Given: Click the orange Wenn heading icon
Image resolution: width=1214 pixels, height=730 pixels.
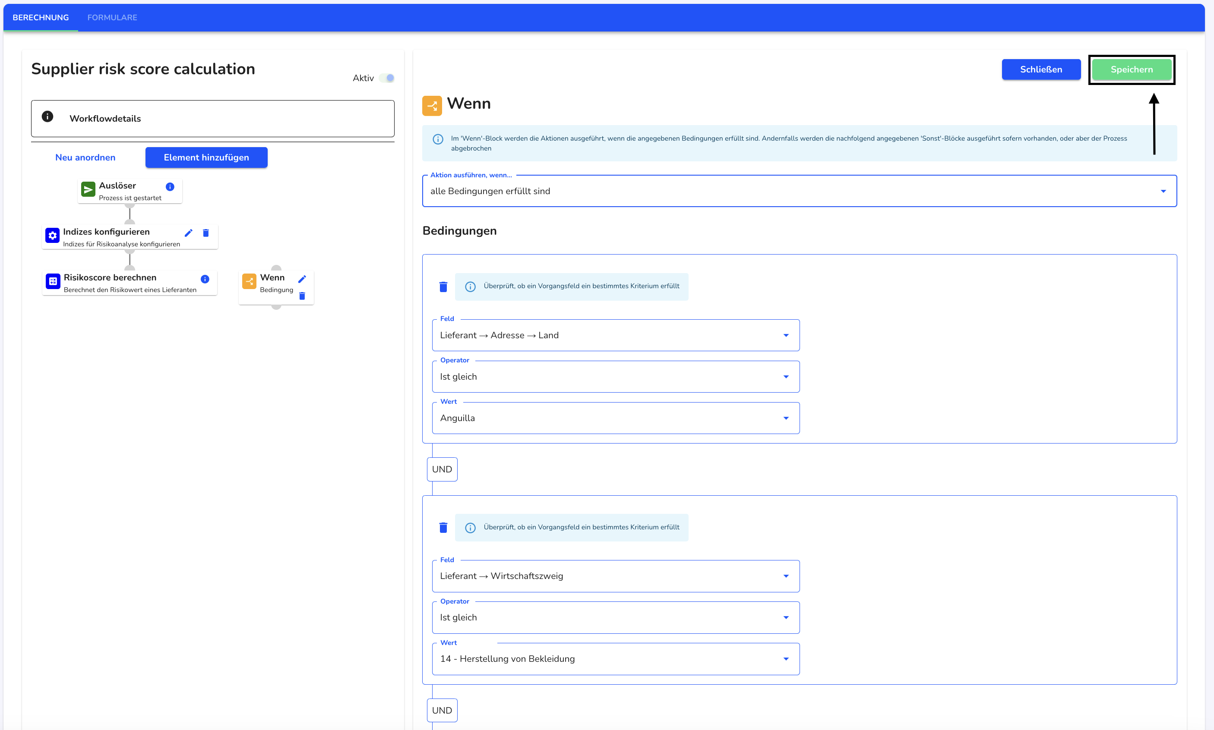Looking at the screenshot, I should tap(432, 106).
